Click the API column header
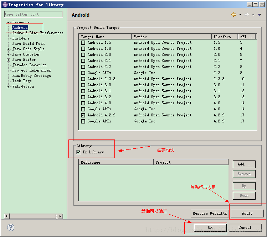This screenshot has width=267, height=237. click(x=247, y=37)
